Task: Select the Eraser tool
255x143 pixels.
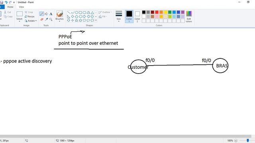Action: tap(41, 19)
